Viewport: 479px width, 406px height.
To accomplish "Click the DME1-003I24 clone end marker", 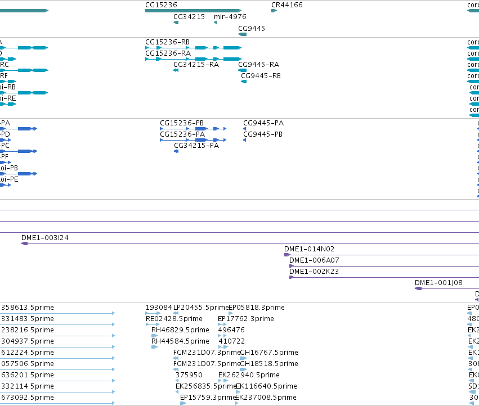I will tap(24, 243).
